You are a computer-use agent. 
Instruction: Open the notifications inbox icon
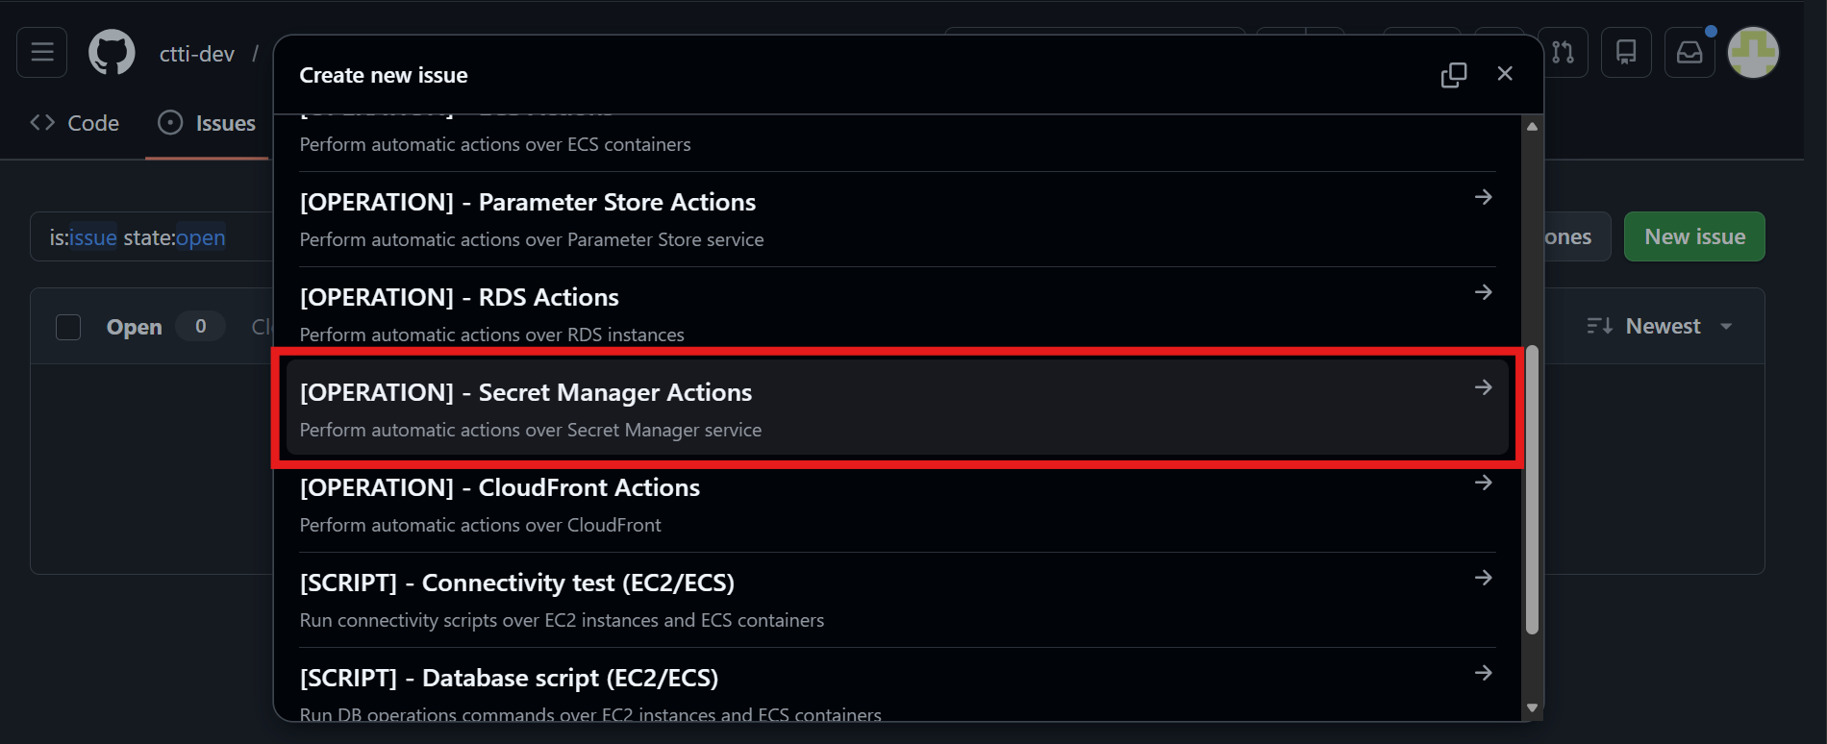click(x=1689, y=52)
